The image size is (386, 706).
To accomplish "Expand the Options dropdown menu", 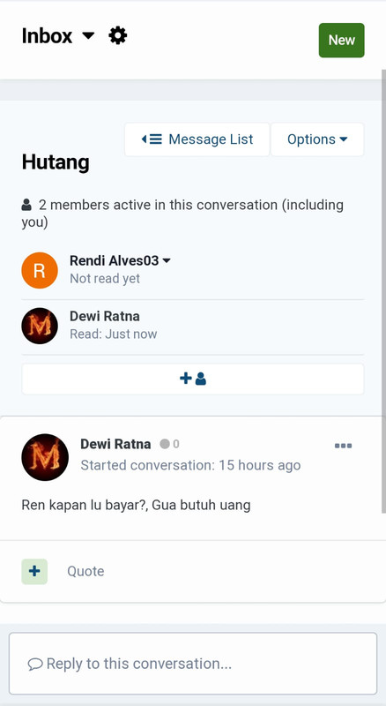I will coord(317,139).
